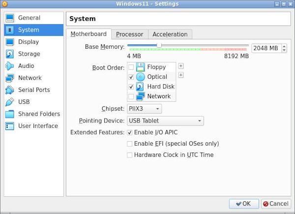Select the Display monitor icon
Viewport: 295px width, 214px height.
[10, 42]
